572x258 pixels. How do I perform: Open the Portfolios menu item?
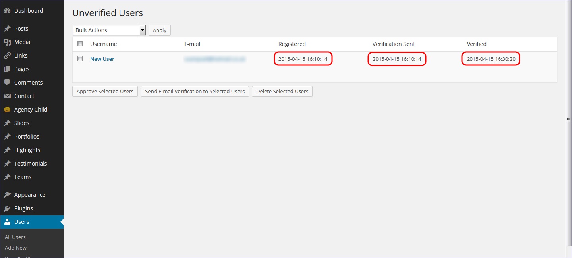click(x=27, y=137)
